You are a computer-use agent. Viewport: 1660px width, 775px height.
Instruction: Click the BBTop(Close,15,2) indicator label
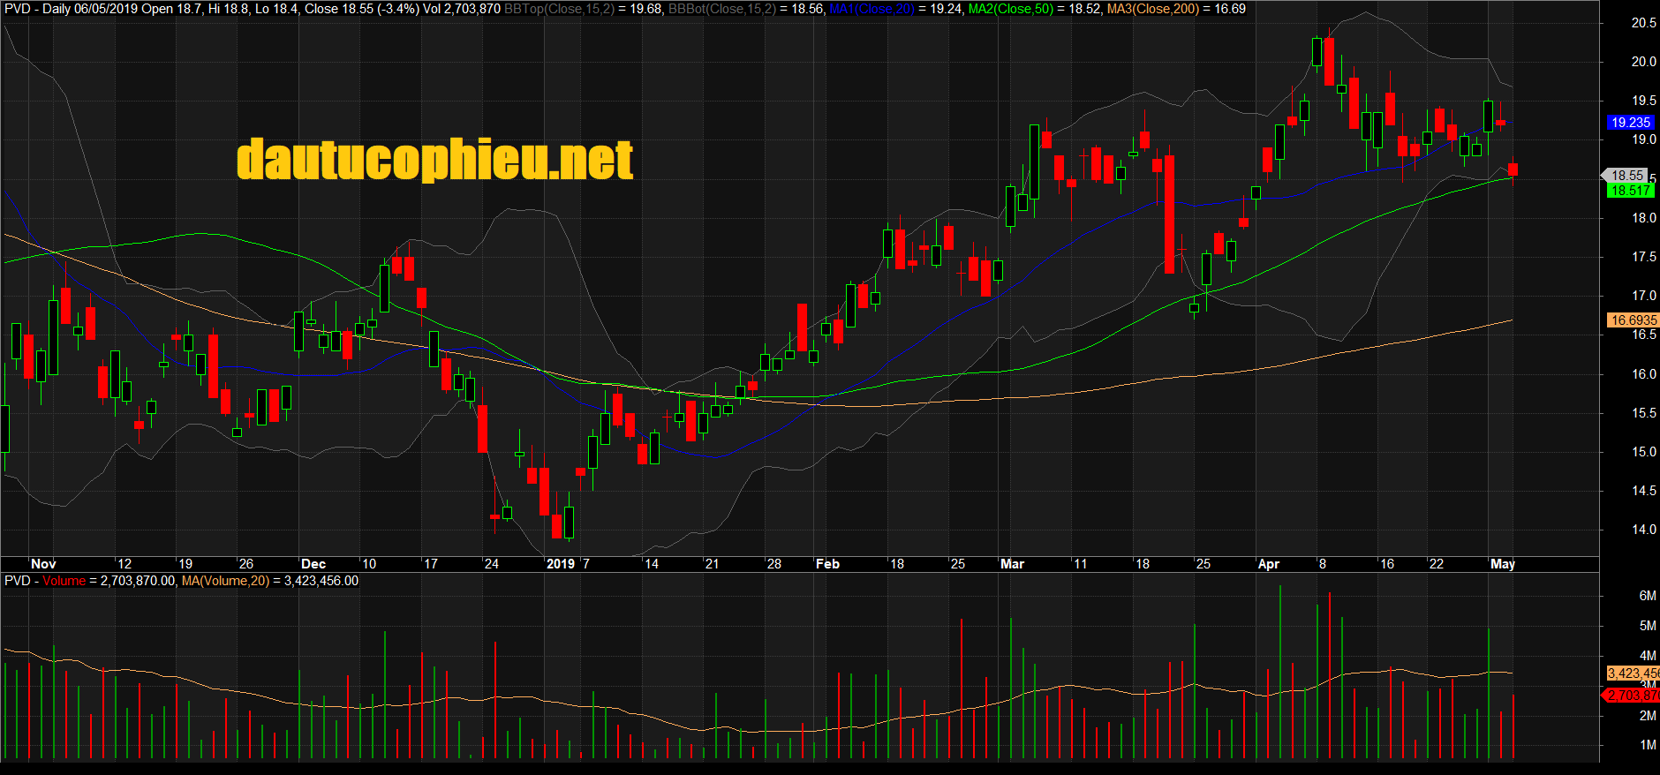coord(558,9)
